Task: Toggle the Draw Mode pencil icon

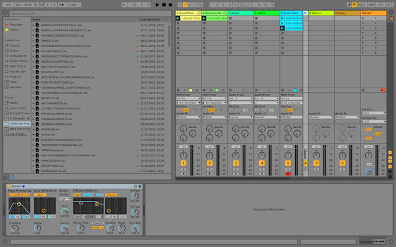Action: [349, 5]
